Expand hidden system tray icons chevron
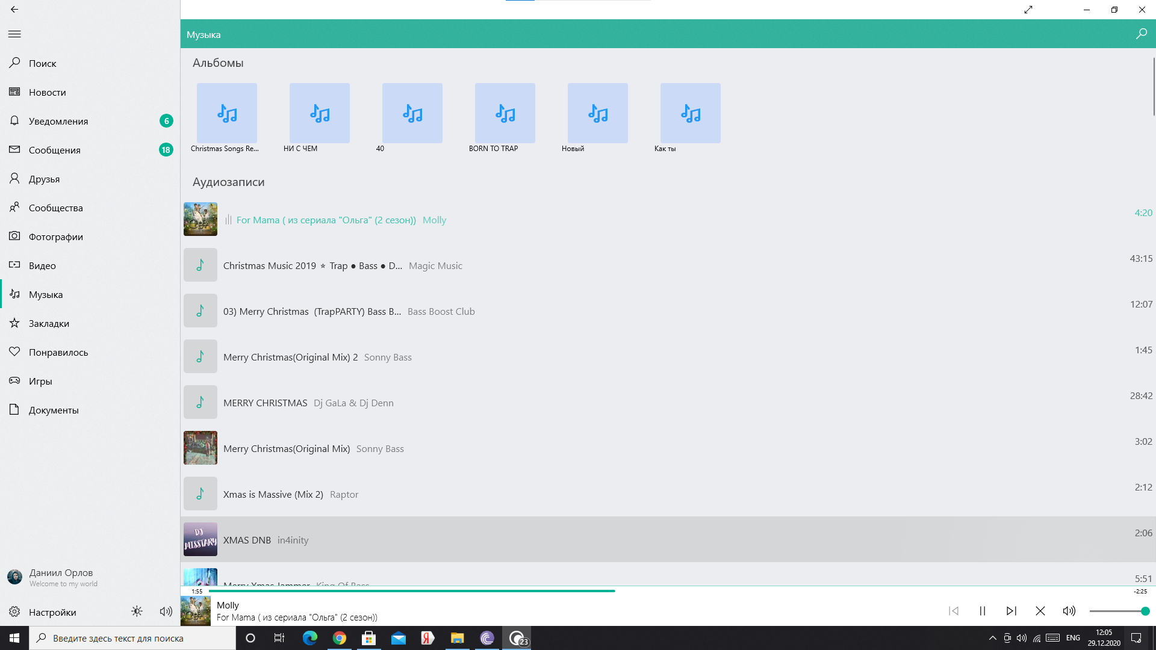1156x650 pixels. tap(992, 638)
